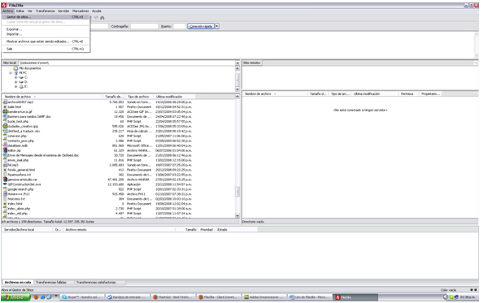This screenshot has height=303, width=488.
Task: Click the E: drive icon
Action: click(21, 87)
